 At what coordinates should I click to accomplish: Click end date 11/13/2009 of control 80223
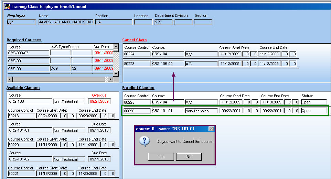pyautogui.click(x=269, y=64)
